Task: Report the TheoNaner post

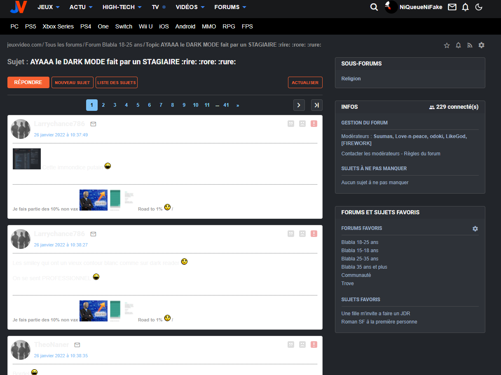Action: point(314,345)
